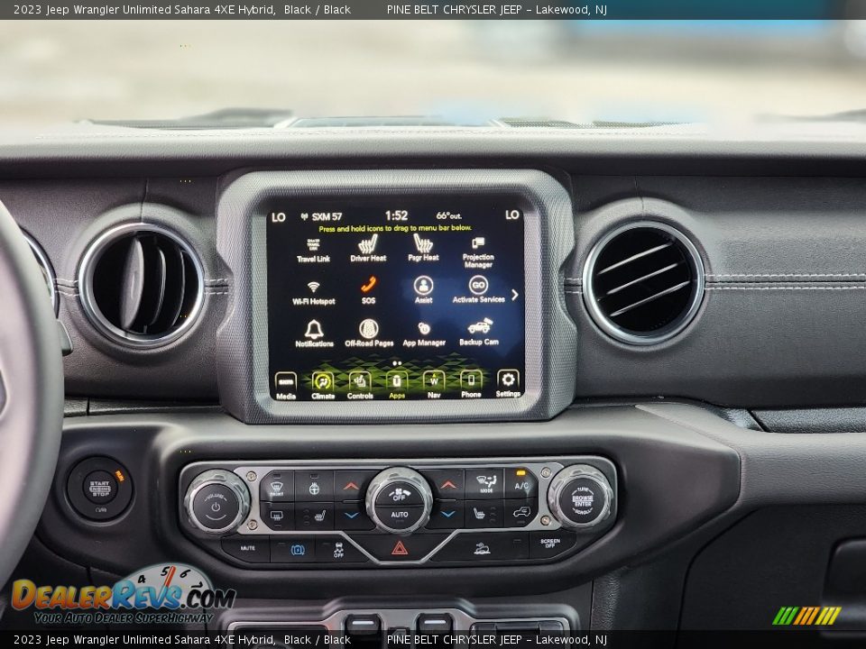Screen dimensions: 866x649
Task: Open the Travel Link app
Action: [313, 250]
